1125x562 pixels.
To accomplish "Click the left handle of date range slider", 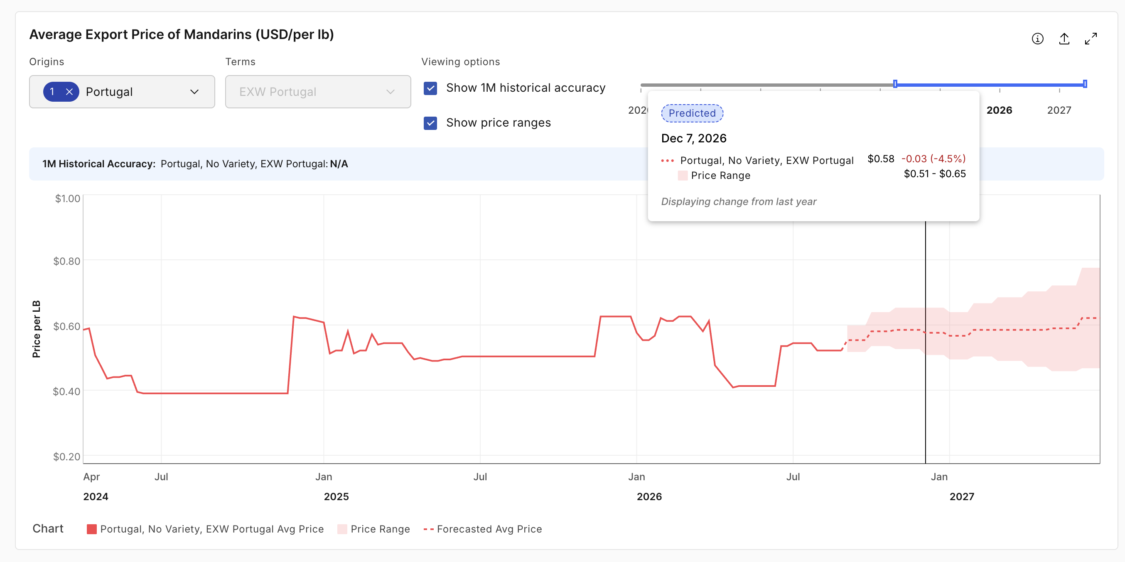I will click(x=895, y=84).
